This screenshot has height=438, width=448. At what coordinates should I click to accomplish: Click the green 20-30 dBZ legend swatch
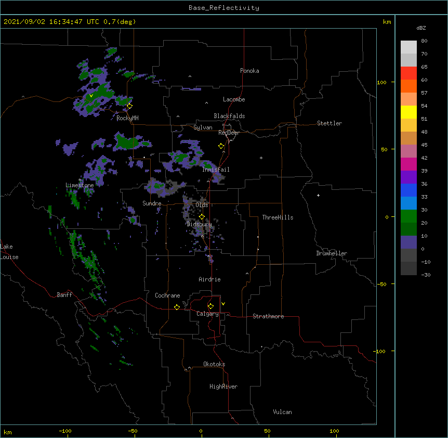[x=409, y=216]
